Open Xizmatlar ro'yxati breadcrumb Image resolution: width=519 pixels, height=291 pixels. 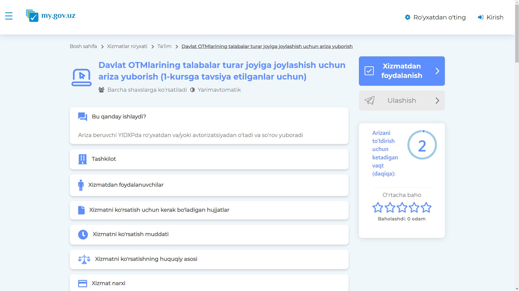(127, 46)
